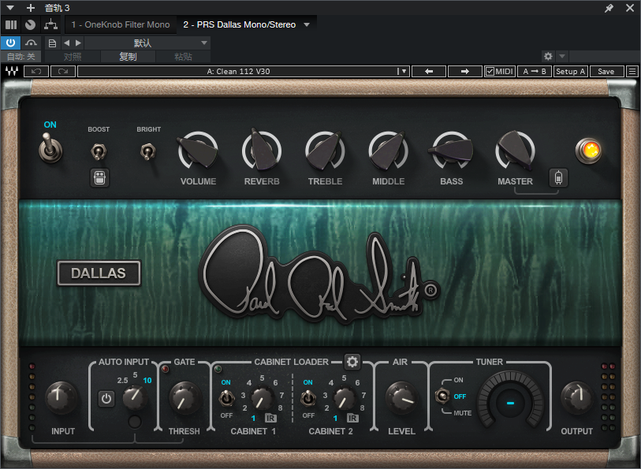
Task: Switch to 1 - OneKnob Filter Mono tab
Action: pyautogui.click(x=120, y=24)
